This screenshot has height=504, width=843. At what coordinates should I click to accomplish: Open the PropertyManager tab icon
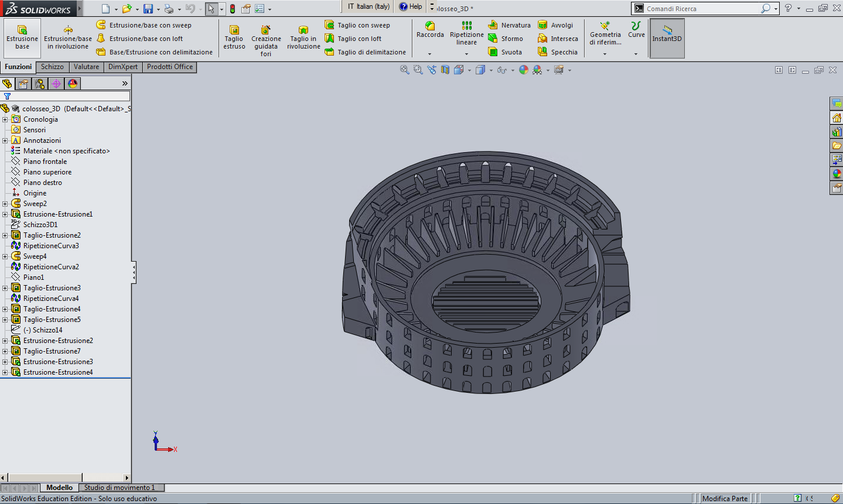coord(24,84)
